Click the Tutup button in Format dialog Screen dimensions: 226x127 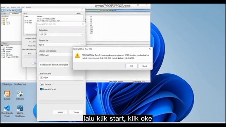76,112
